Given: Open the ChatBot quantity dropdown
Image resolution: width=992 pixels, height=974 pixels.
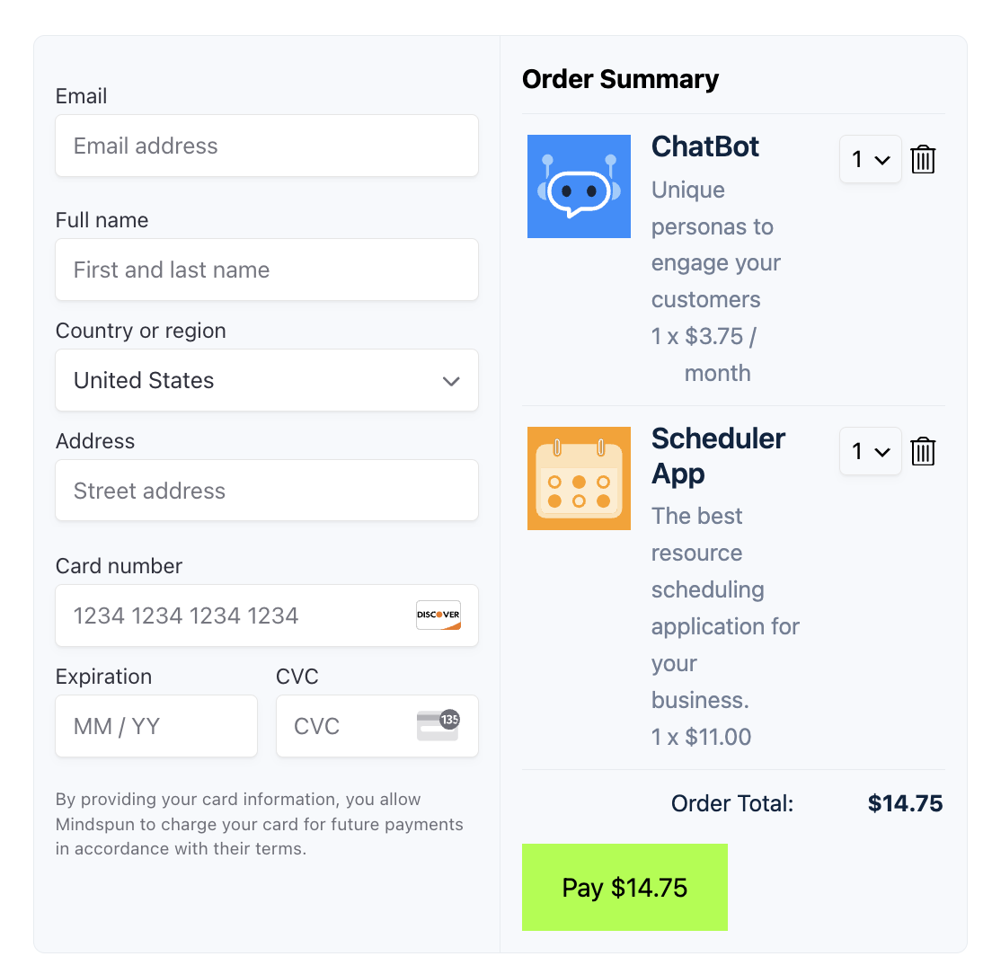Looking at the screenshot, I should (x=870, y=159).
